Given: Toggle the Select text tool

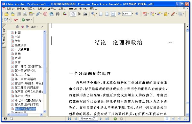Looking at the screenshot, I should point(79,14).
